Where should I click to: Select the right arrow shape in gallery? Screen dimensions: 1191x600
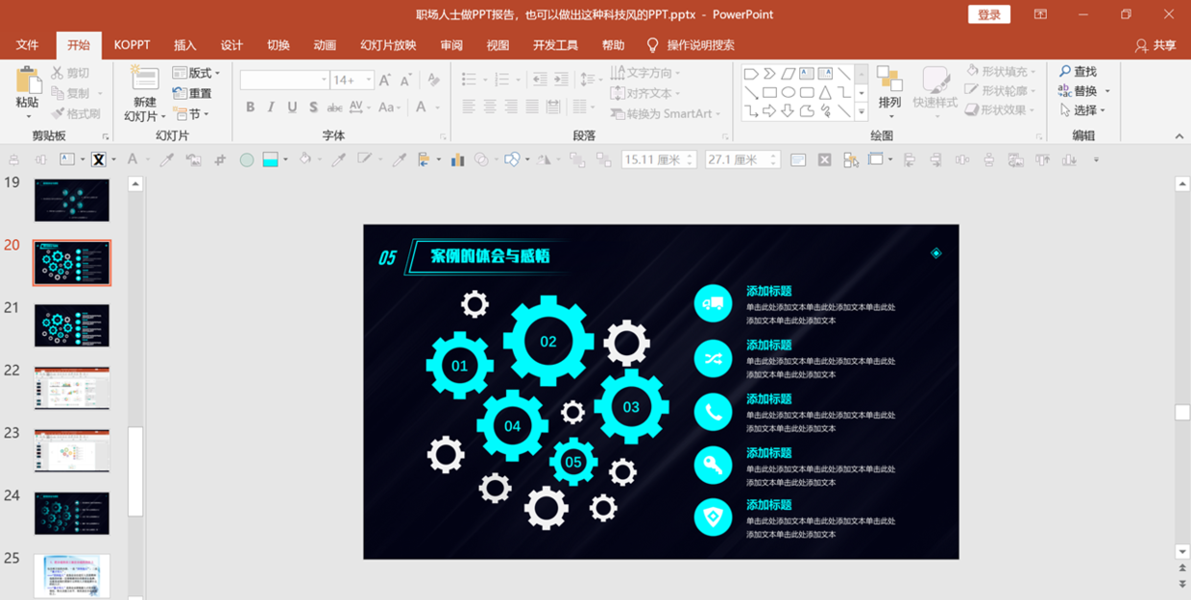(x=769, y=111)
